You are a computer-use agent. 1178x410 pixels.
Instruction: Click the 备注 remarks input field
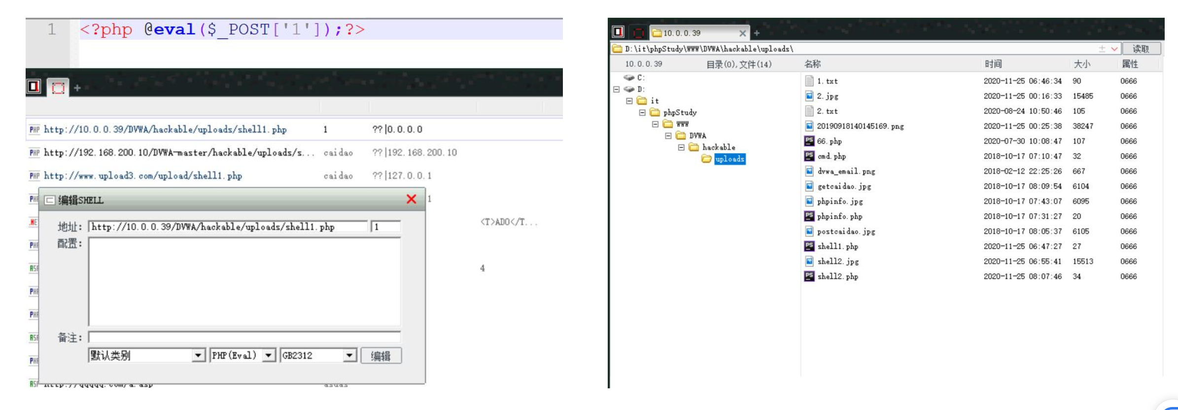[244, 337]
